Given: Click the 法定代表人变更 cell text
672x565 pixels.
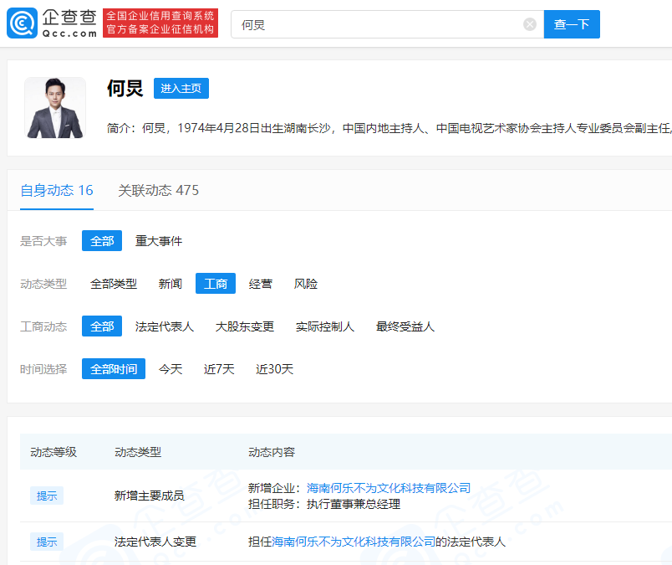Looking at the screenshot, I should [155, 542].
